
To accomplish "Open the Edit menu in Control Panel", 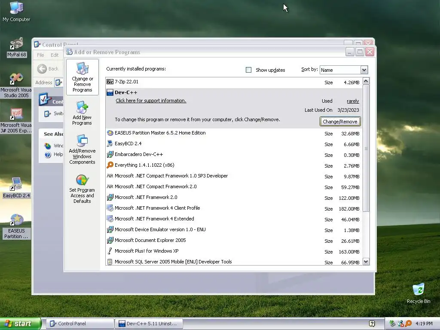I will [x=55, y=55].
